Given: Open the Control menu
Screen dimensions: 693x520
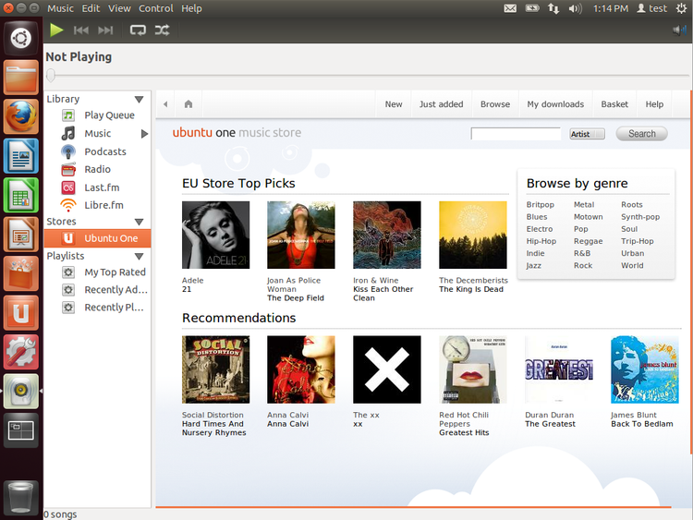Looking at the screenshot, I should click(x=156, y=8).
